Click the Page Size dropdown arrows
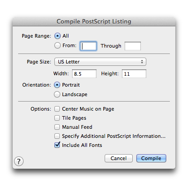 point(142,62)
